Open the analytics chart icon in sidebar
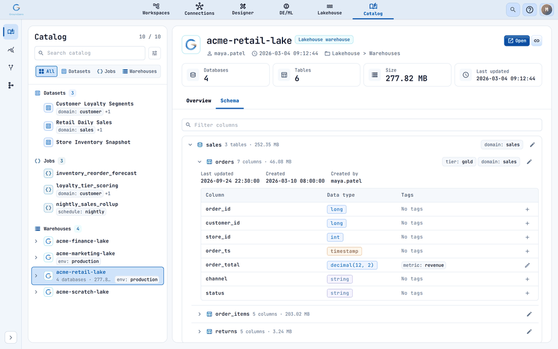The image size is (558, 349). (x=10, y=50)
